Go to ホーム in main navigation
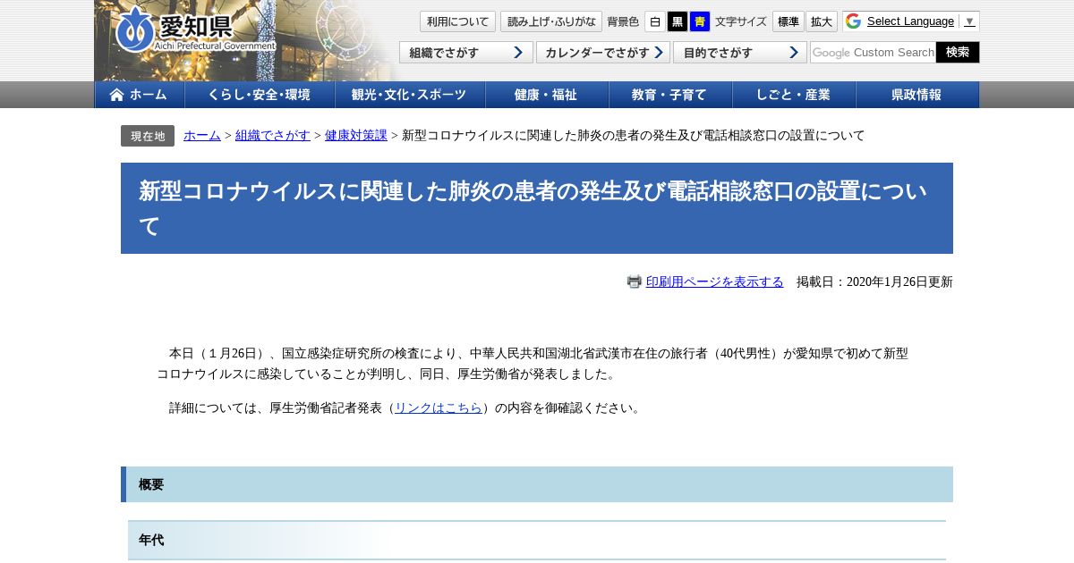 click(x=140, y=95)
